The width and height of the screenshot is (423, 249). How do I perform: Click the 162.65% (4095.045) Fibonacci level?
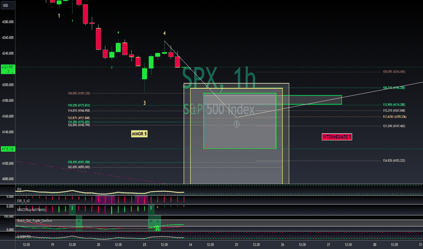[x=79, y=167]
